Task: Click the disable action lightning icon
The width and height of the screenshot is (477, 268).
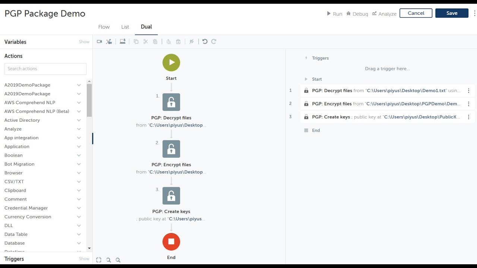Action: (192, 42)
